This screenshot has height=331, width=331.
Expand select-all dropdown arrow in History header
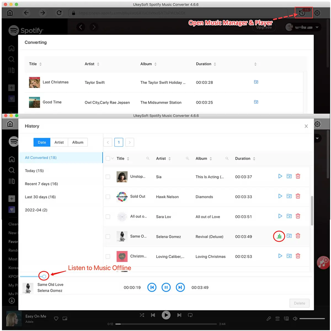(x=113, y=158)
